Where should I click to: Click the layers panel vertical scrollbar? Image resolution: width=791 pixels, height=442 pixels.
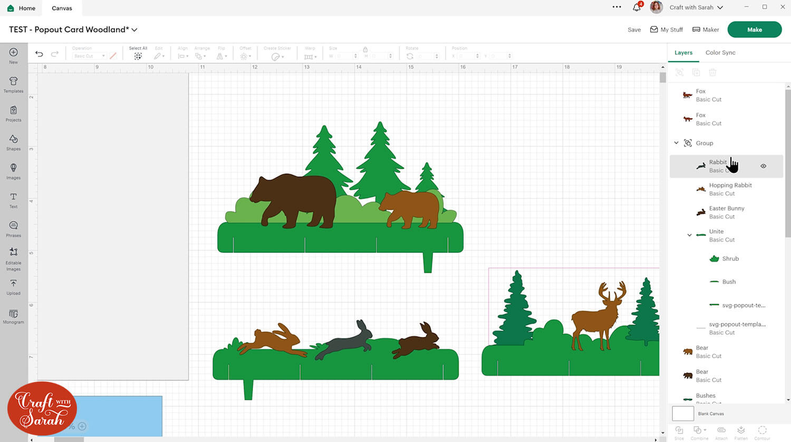(x=788, y=163)
